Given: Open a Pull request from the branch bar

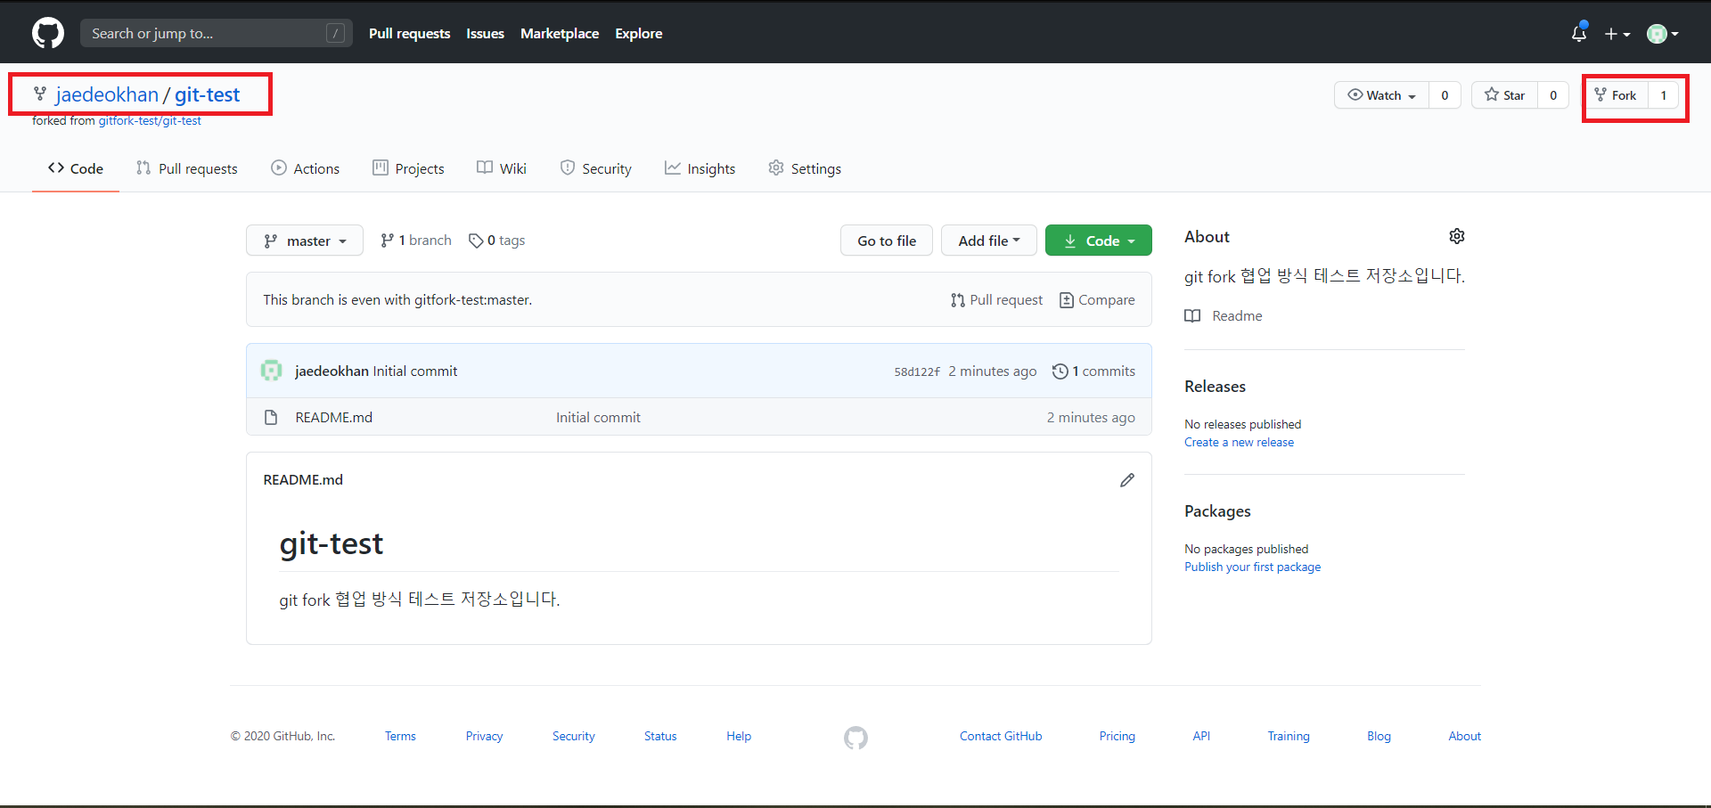Looking at the screenshot, I should click(997, 300).
